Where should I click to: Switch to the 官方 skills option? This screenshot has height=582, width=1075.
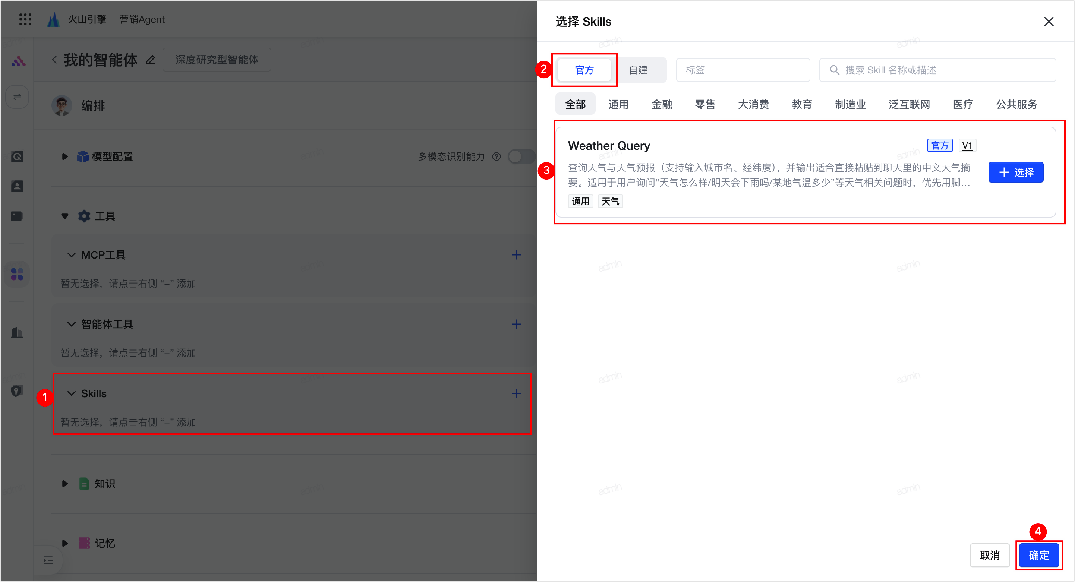pos(584,70)
